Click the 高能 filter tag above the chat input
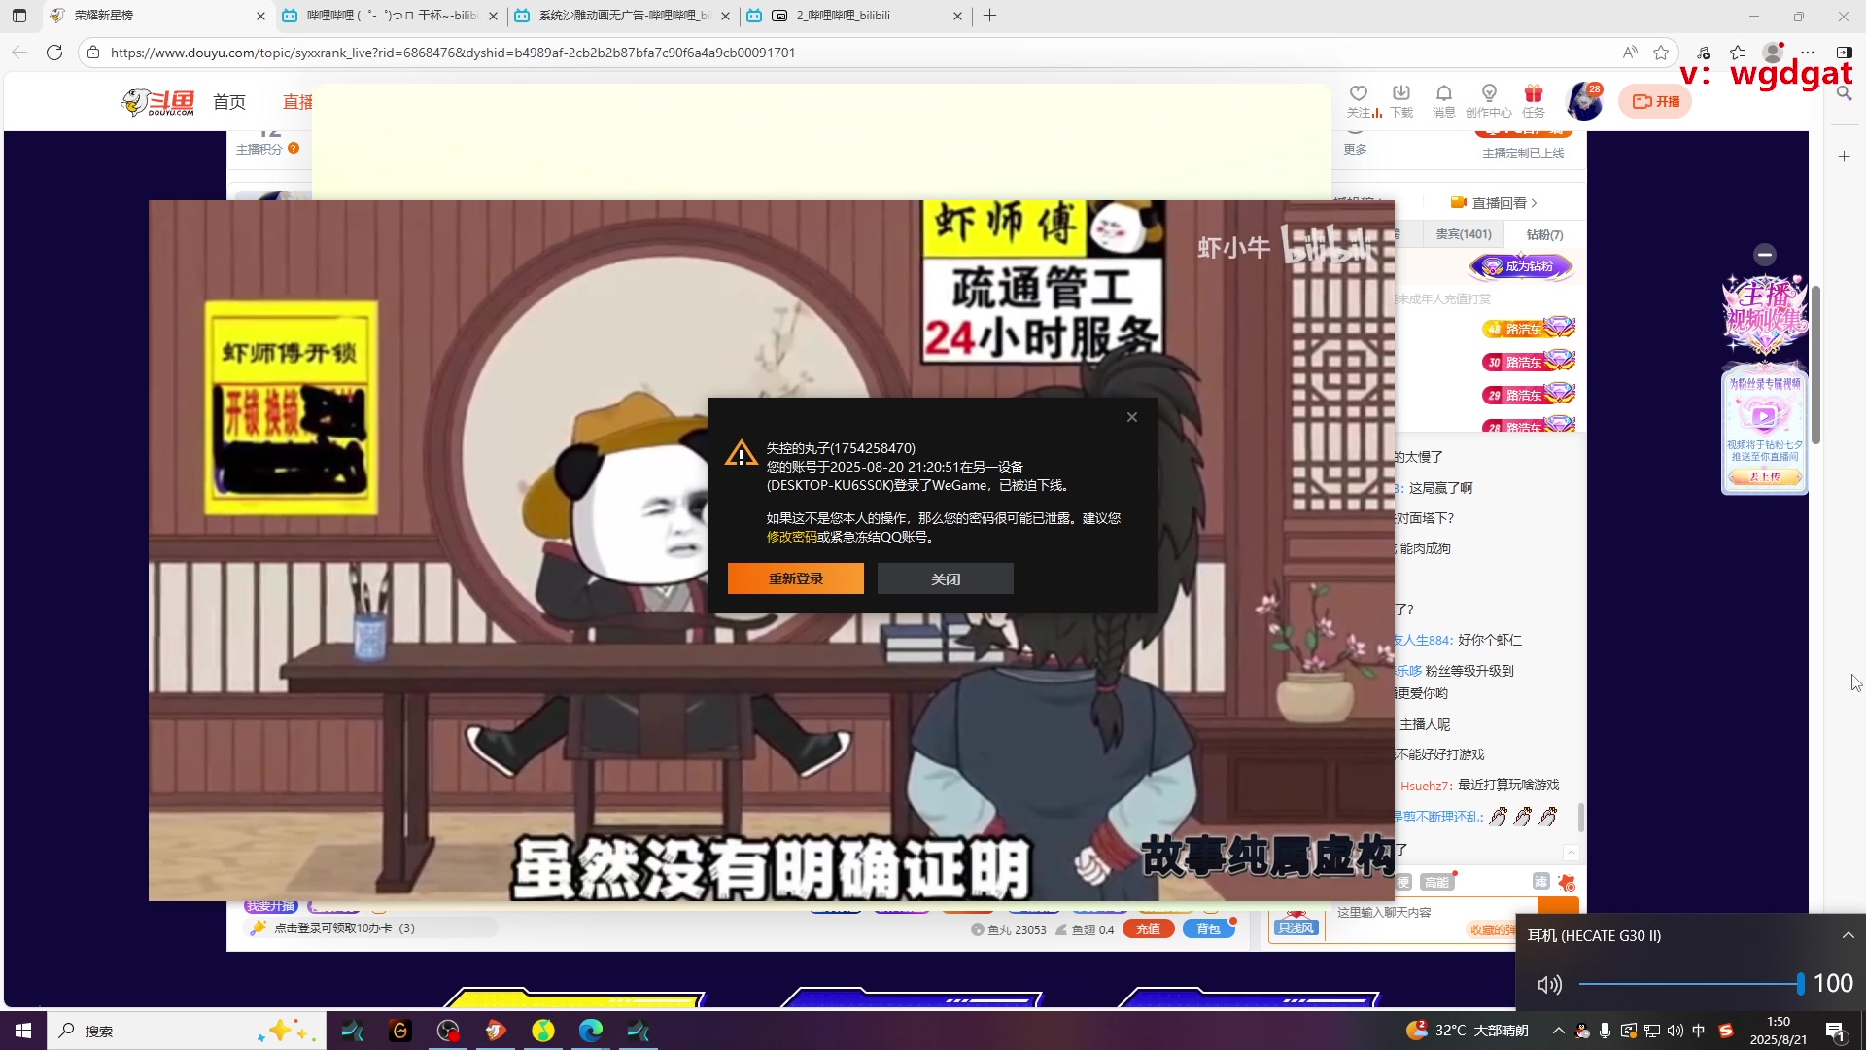This screenshot has width=1866, height=1050. [1436, 882]
